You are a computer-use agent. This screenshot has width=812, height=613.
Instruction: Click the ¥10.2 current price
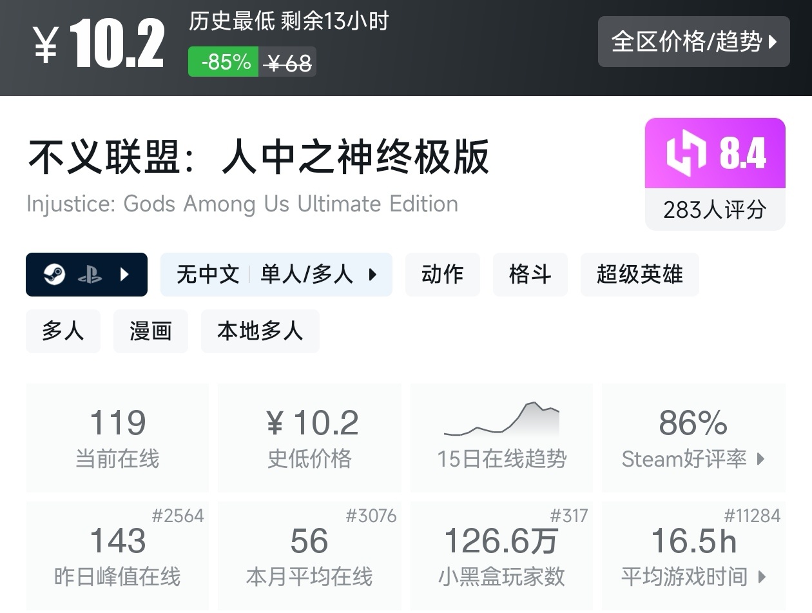[x=99, y=43]
